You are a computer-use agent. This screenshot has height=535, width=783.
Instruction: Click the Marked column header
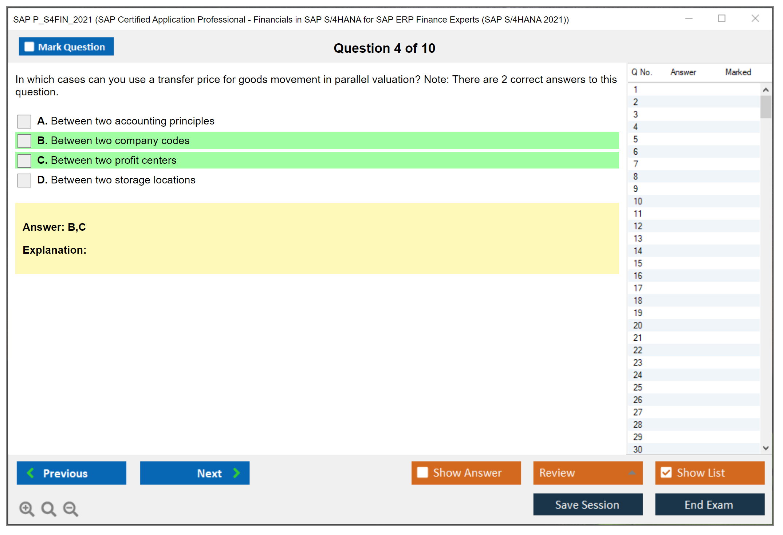point(738,72)
